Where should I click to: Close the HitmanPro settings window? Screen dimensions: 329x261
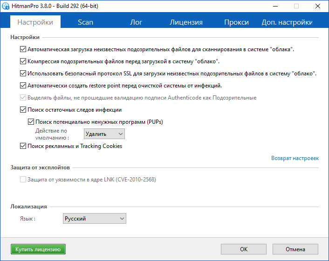coord(318,6)
